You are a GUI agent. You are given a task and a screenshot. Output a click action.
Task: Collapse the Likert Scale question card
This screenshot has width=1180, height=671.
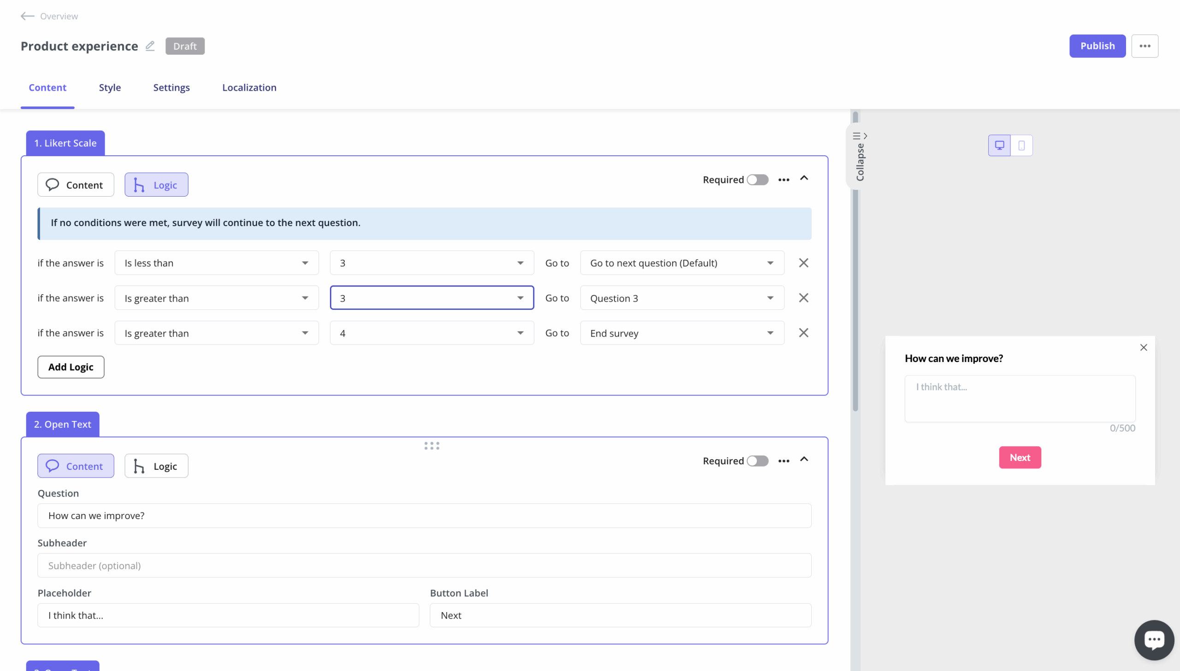tap(804, 179)
